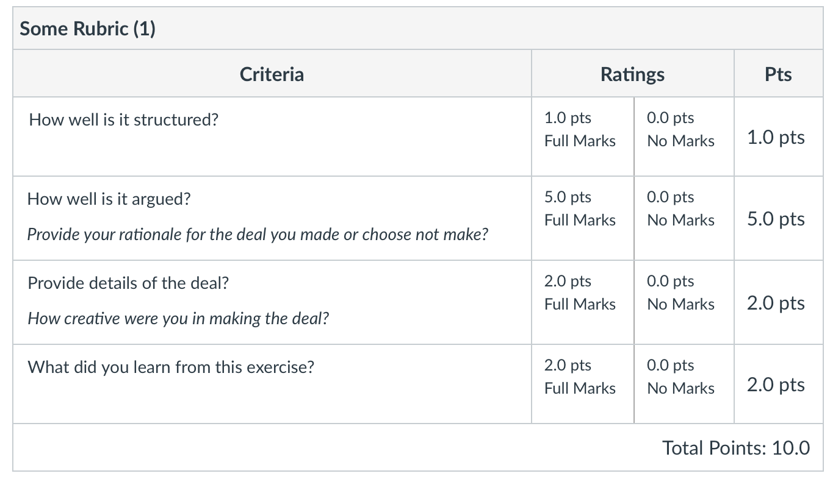This screenshot has height=479, width=830.
Task: Click 'How creative were you' description text
Action: pos(178,319)
